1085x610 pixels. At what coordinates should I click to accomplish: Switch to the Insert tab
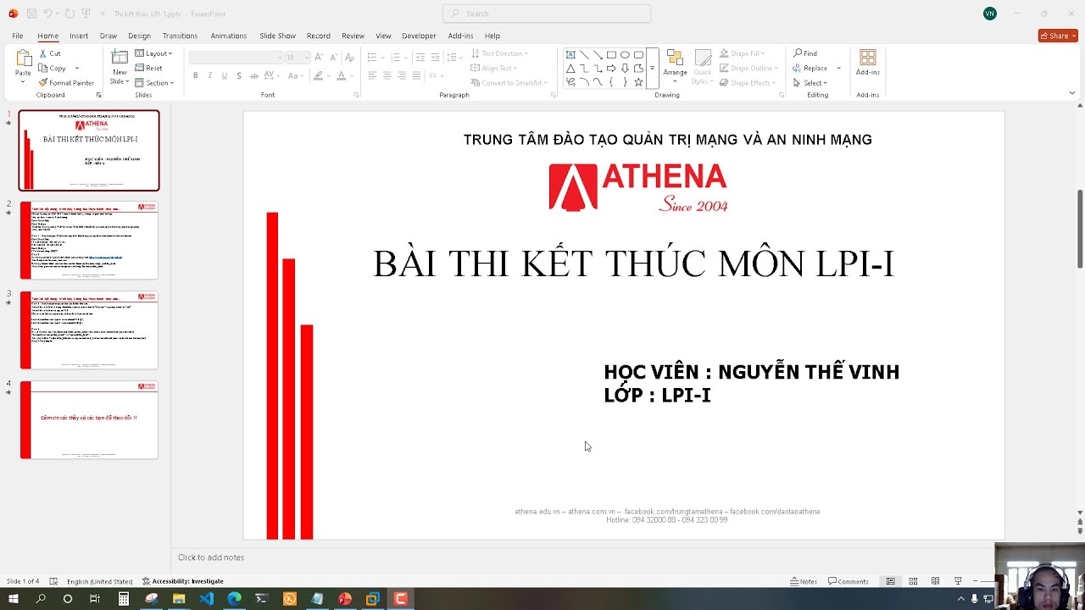[x=79, y=36]
